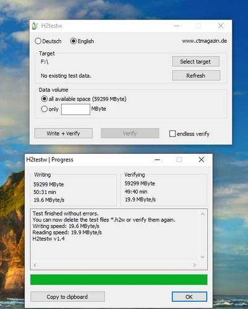Close the H2testw Progress window

click(202, 159)
